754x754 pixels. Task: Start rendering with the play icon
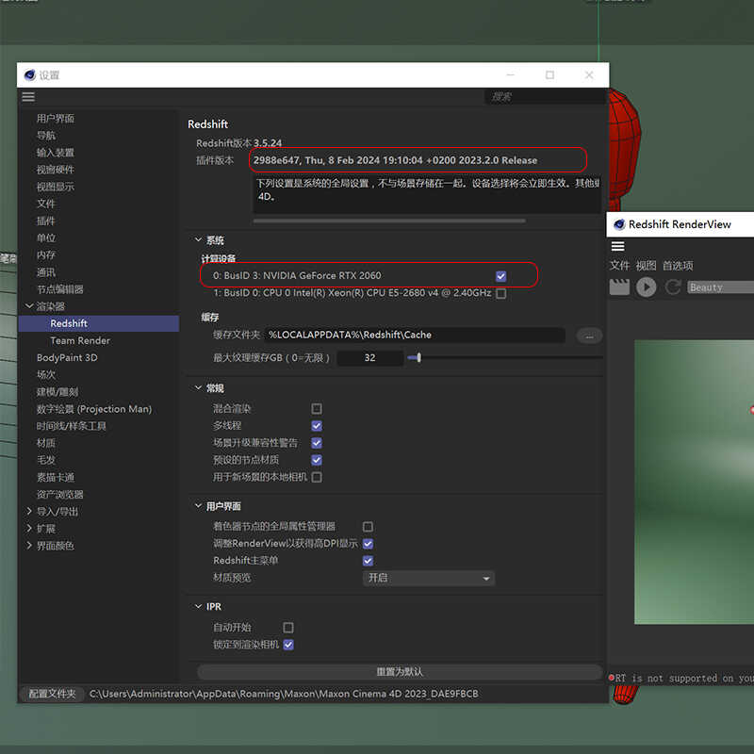coord(646,286)
